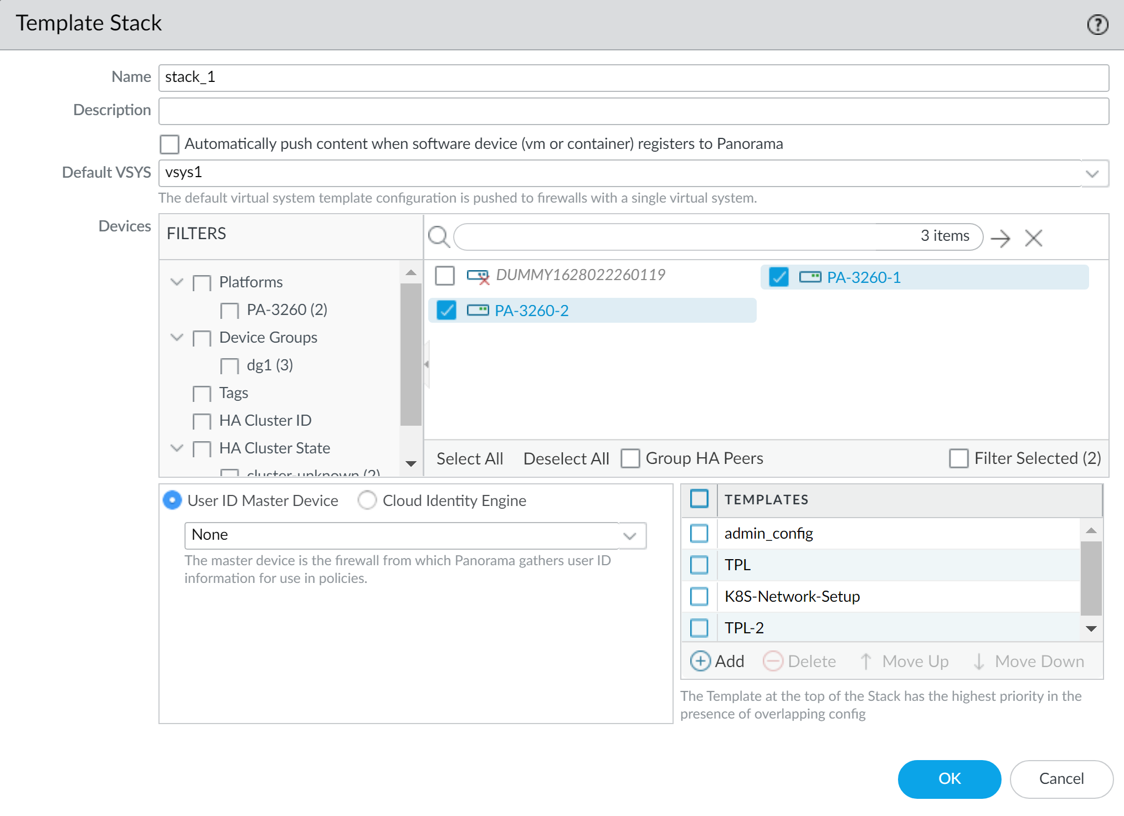
Task: Click the Add template plus icon
Action: (700, 661)
